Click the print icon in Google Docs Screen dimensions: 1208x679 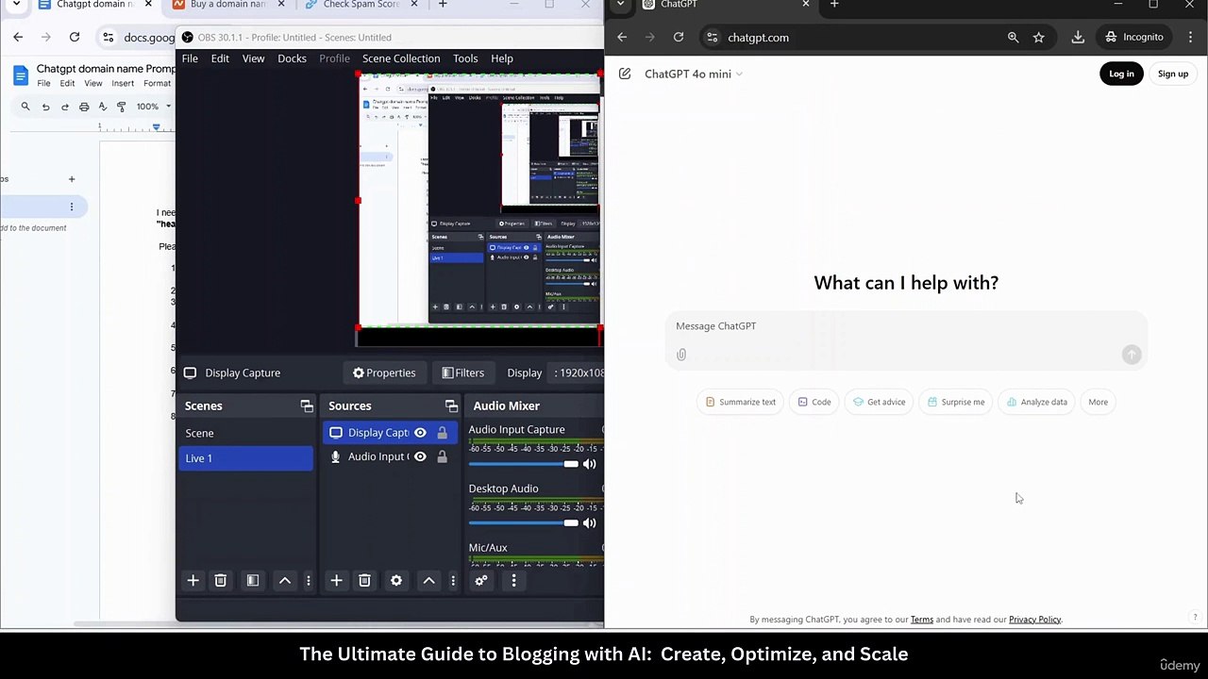coord(84,107)
